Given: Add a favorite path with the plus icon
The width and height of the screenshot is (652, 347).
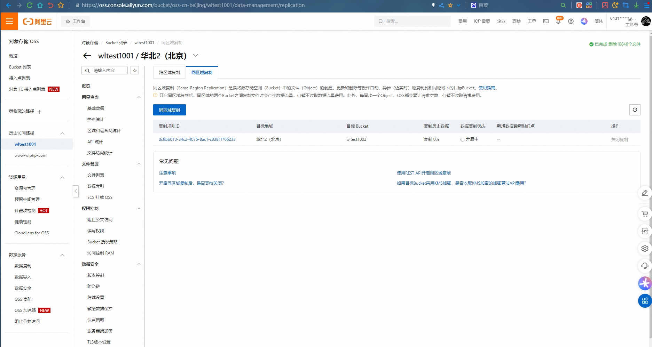Looking at the screenshot, I should [39, 112].
